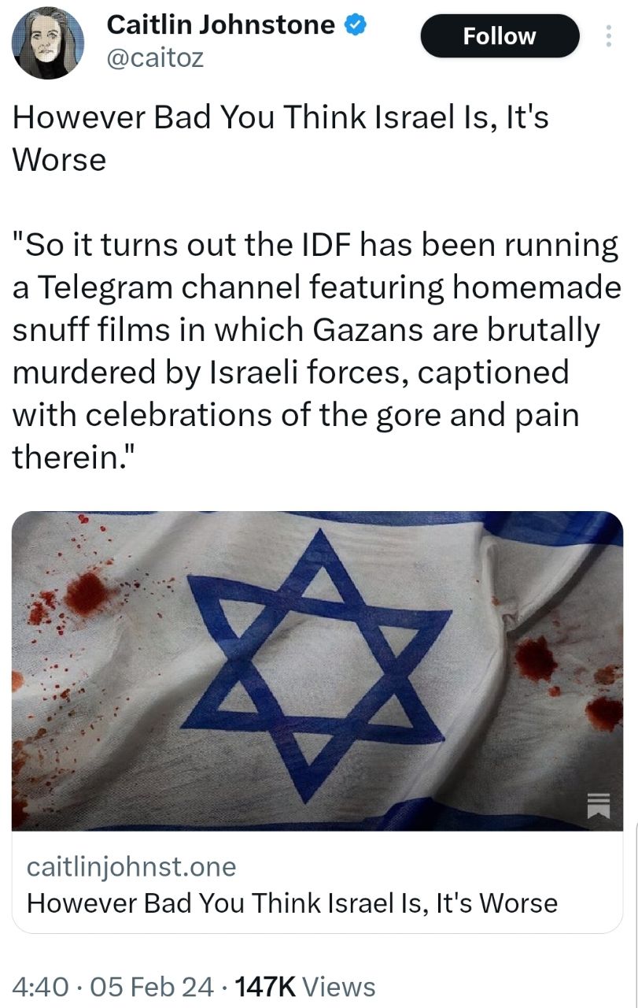The height and width of the screenshot is (1008, 638).
Task: Click the 05 Feb 24 date
Action: 152,986
